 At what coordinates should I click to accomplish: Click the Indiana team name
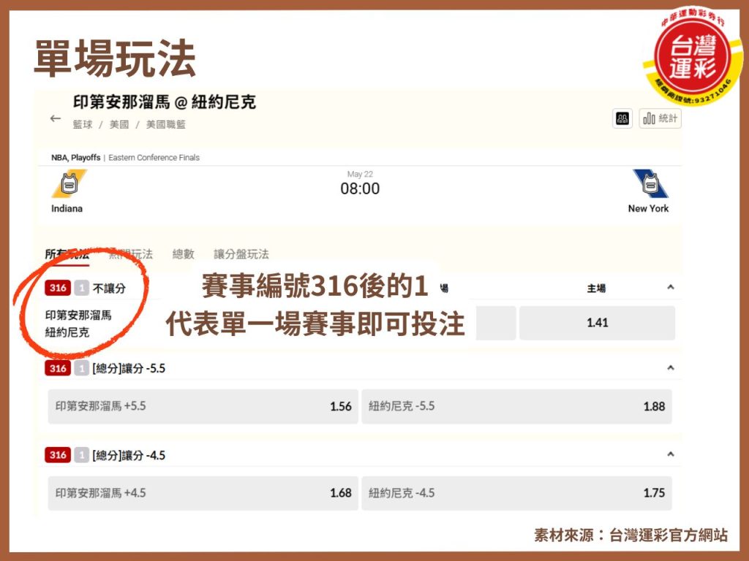pyautogui.click(x=67, y=208)
